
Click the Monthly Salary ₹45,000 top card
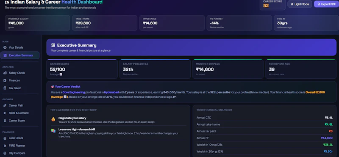(x=37, y=23)
